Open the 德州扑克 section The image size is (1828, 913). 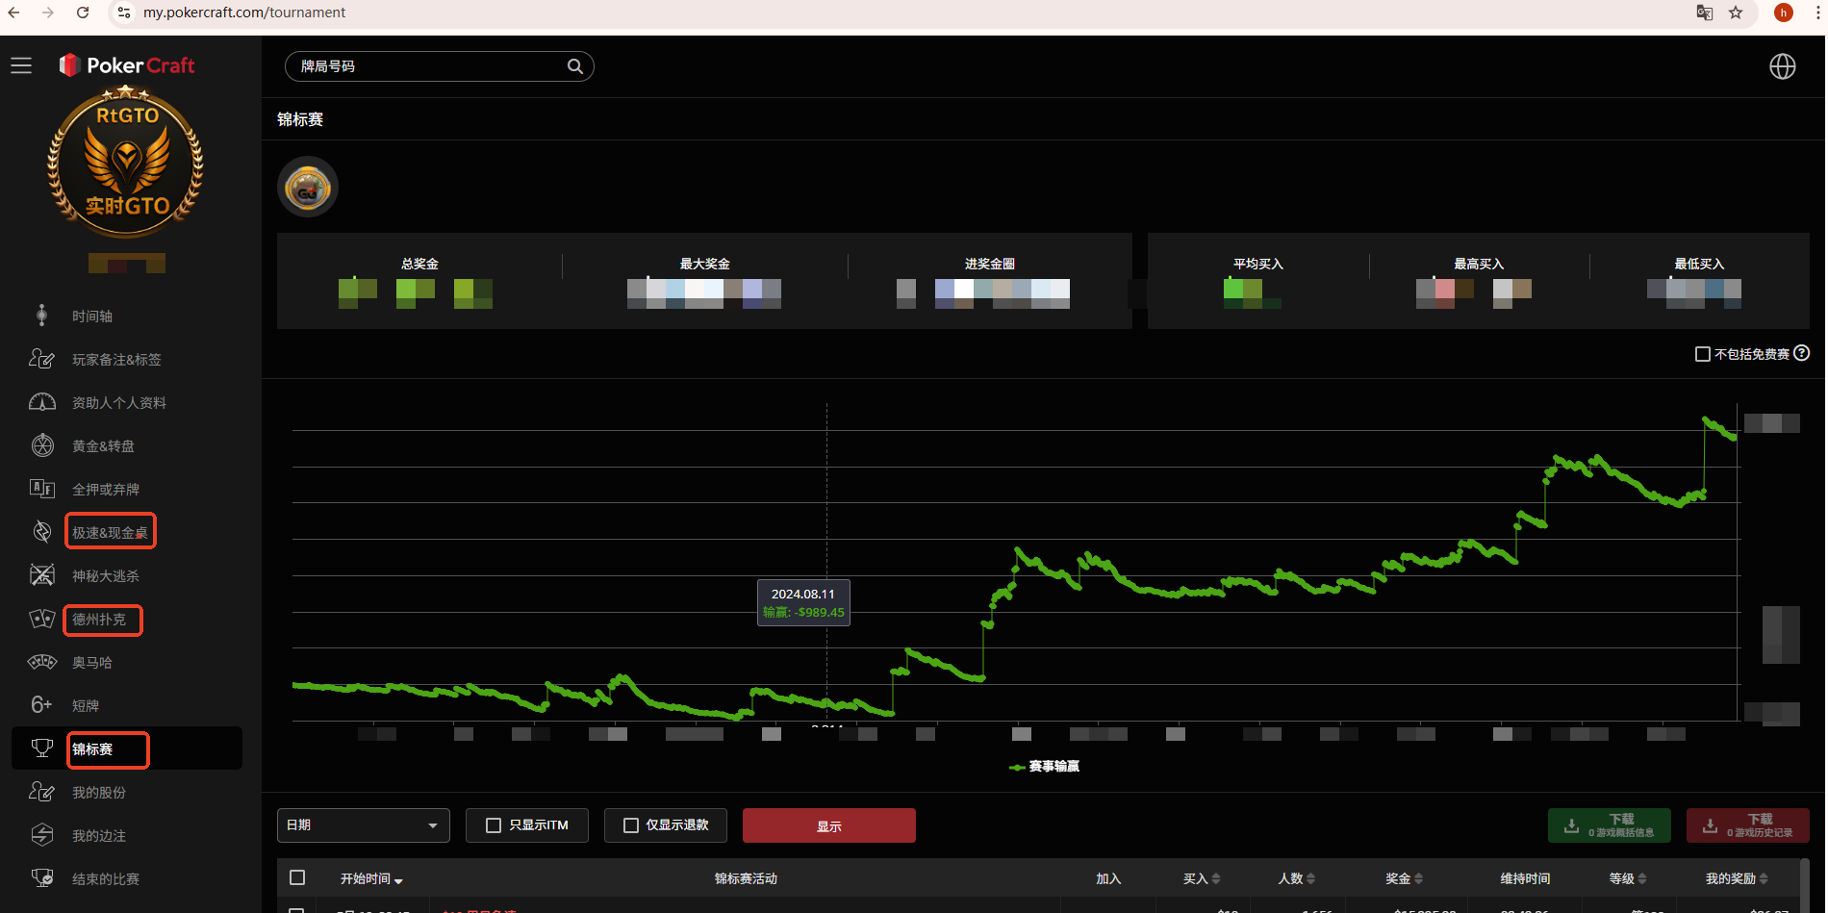[100, 620]
